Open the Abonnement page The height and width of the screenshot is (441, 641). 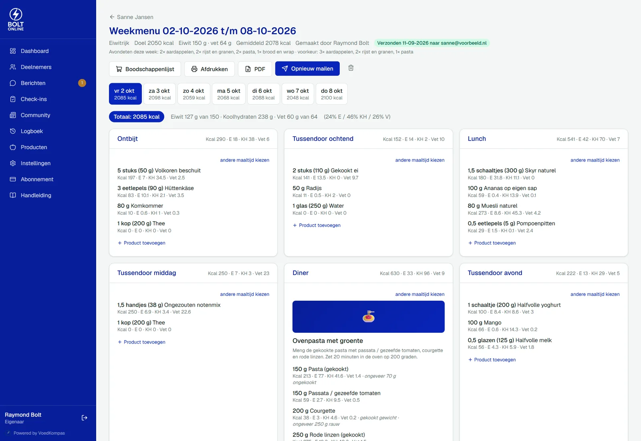(x=48, y=179)
